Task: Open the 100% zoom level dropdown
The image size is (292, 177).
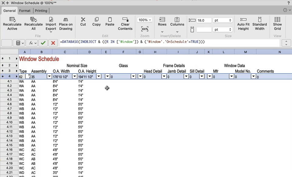Action: 145,20
